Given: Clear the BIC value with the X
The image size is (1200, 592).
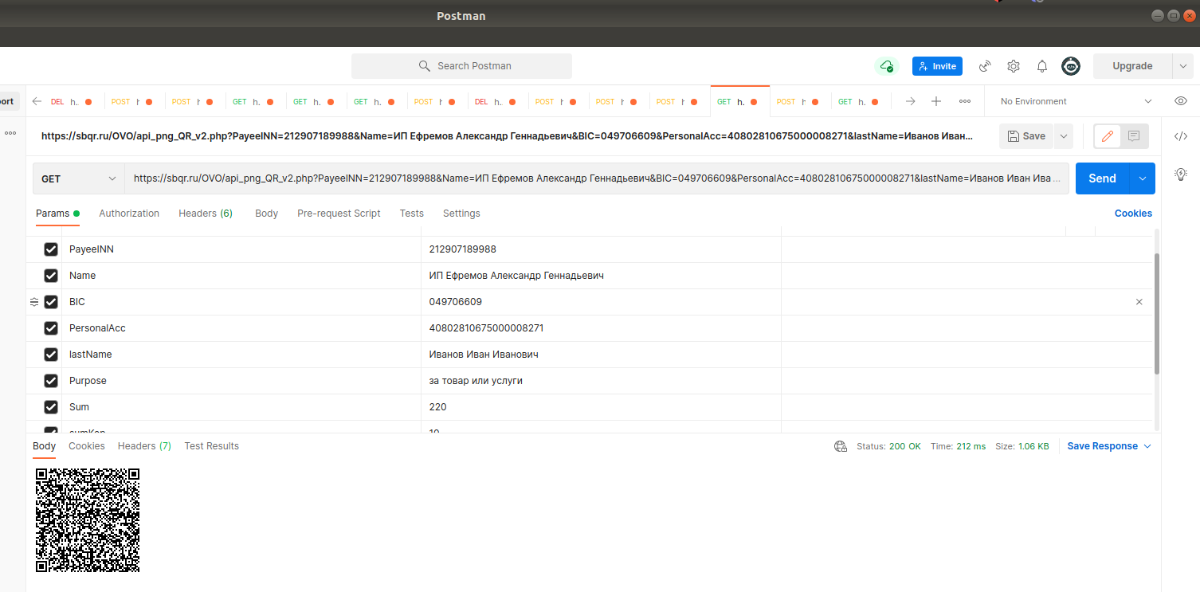Looking at the screenshot, I should pyautogui.click(x=1139, y=302).
